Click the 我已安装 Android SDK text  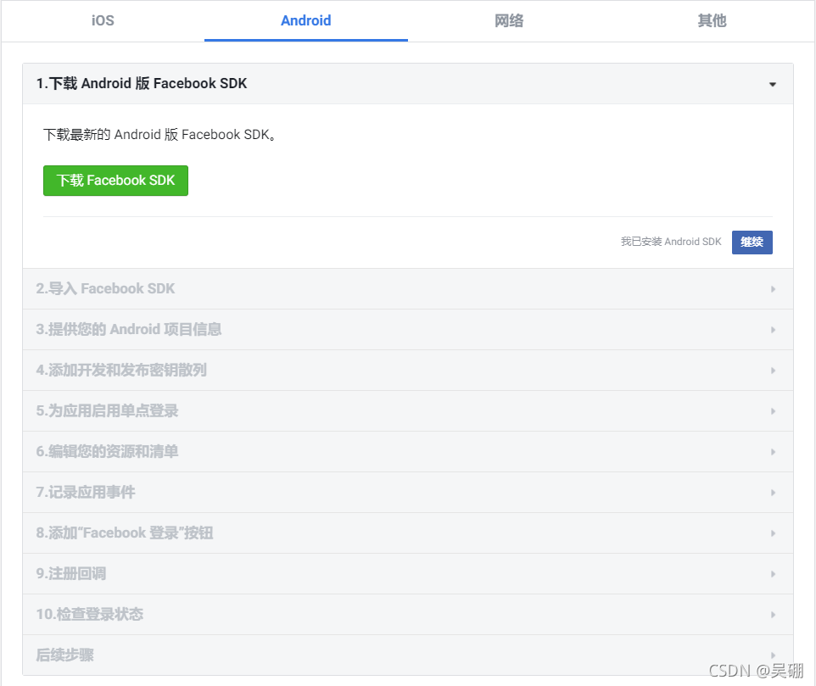coord(671,242)
